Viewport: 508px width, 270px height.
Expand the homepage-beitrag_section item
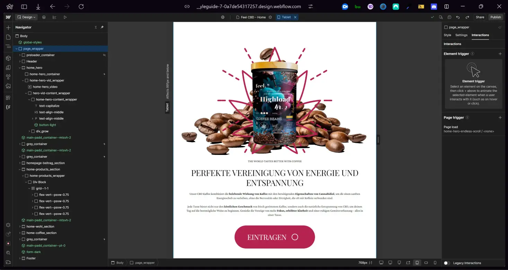click(x=20, y=163)
